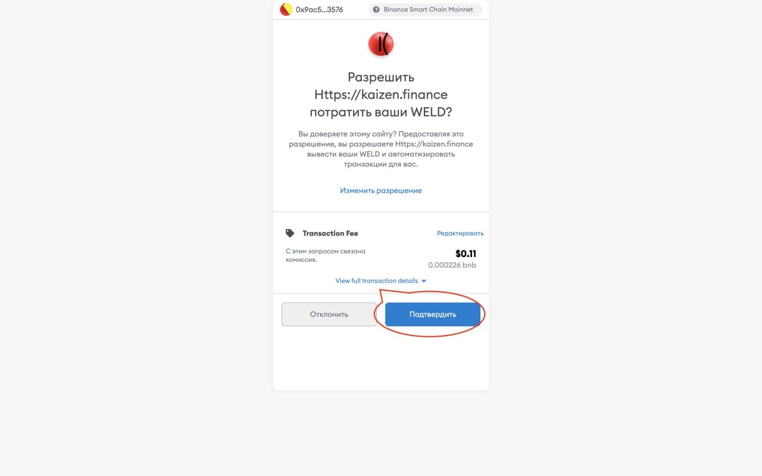Viewport: 762px width, 476px height.
Task: Click the Https://kaizen.finance heading text
Action: pyautogui.click(x=381, y=95)
